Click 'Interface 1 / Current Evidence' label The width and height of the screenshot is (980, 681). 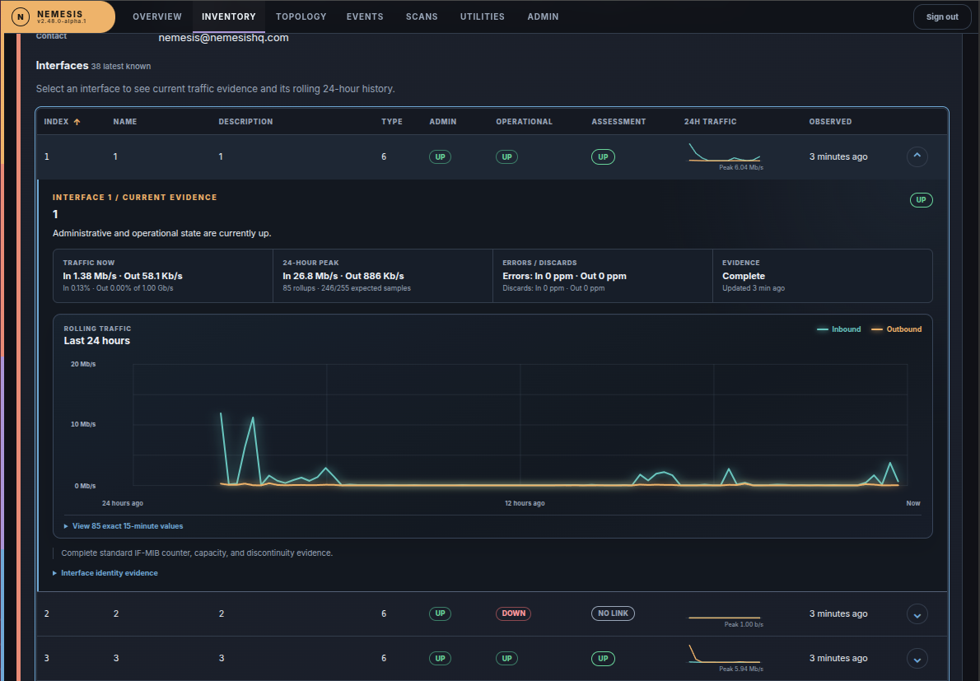click(134, 198)
